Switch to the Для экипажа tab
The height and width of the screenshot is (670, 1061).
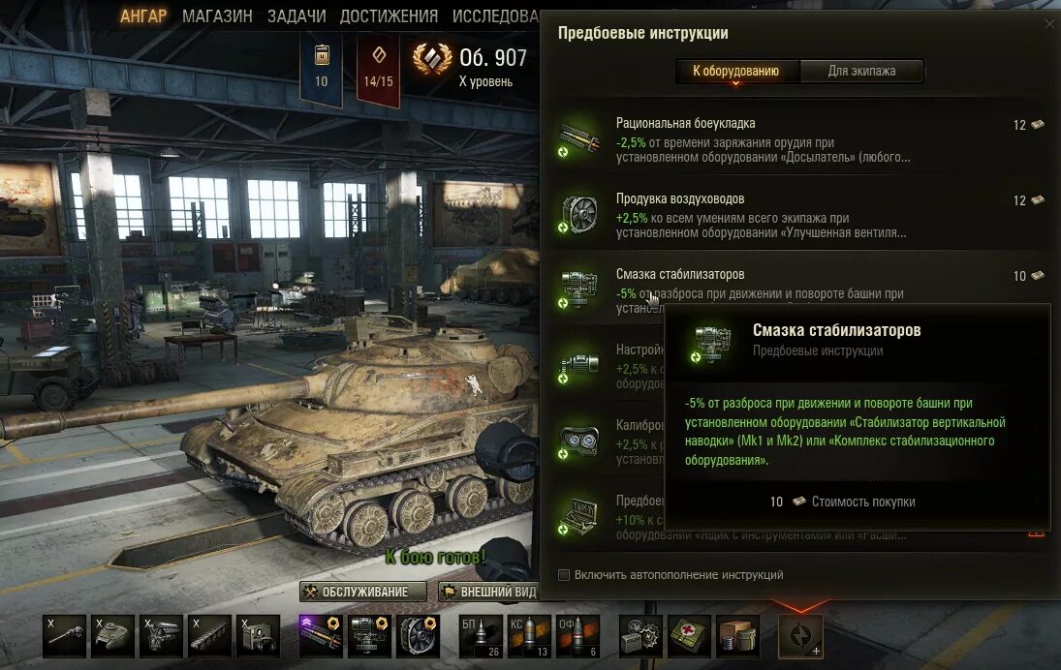[861, 71]
